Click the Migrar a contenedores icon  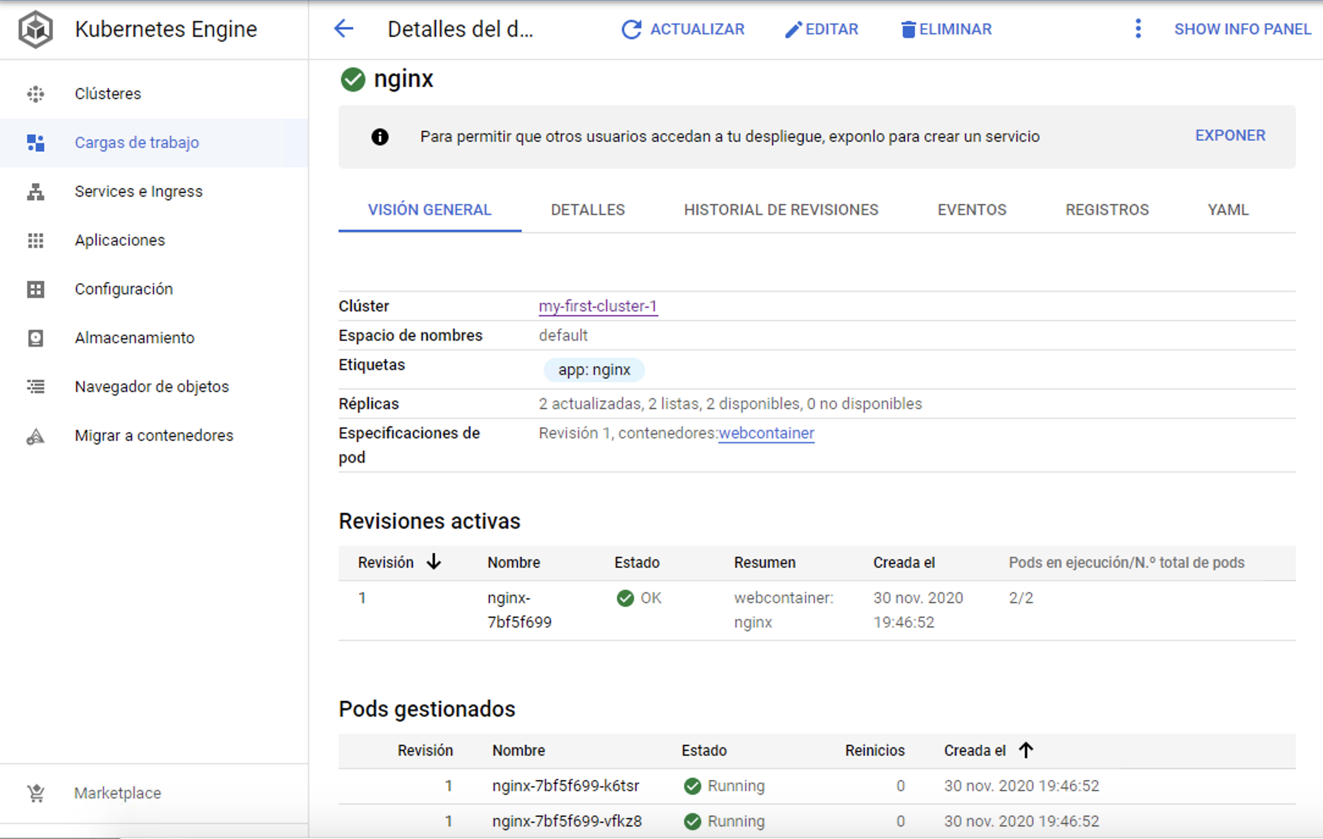35,436
